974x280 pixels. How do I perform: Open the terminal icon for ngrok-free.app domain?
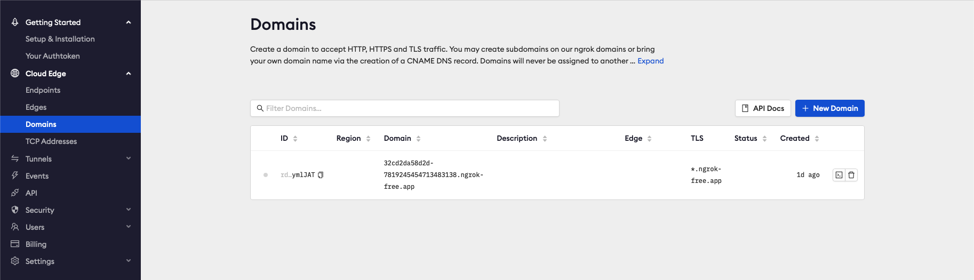pyautogui.click(x=839, y=175)
